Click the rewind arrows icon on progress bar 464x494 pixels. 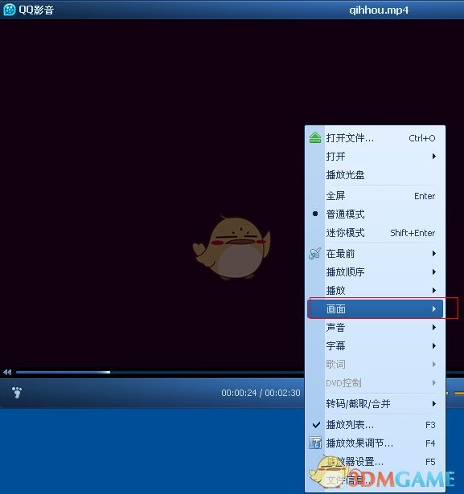point(7,373)
